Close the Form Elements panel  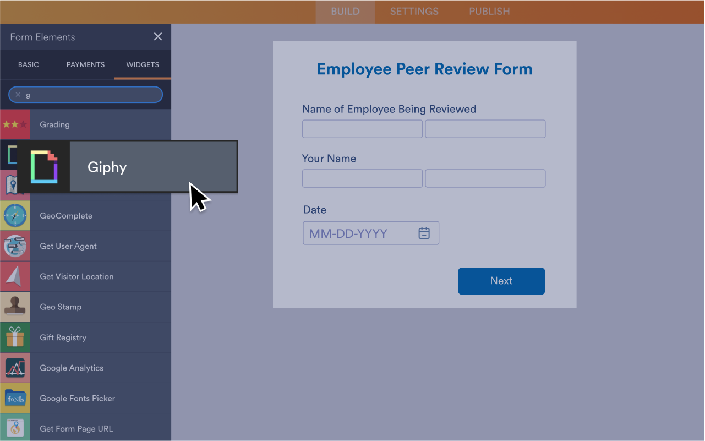point(158,37)
